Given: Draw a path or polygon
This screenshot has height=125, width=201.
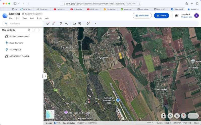Looking at the screenshot, I should (66, 23).
